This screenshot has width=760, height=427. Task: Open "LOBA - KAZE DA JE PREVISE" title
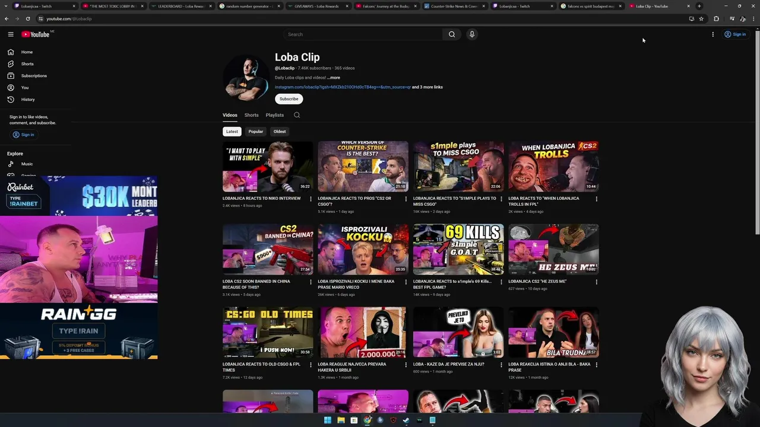[448, 365]
